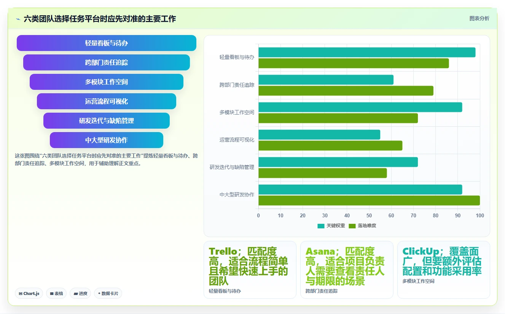The height and width of the screenshot is (314, 505).
Task: Click the green bar for 多模块工作空间
Action: 338,118
